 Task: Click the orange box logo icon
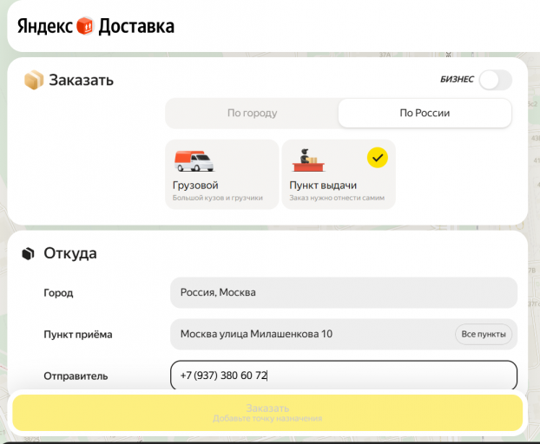[85, 26]
